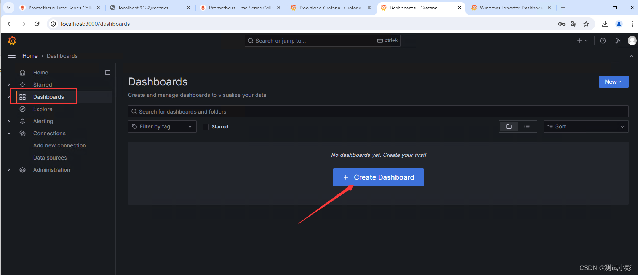Expand the Administration sidebar section
The width and height of the screenshot is (638, 275).
pyautogui.click(x=9, y=170)
